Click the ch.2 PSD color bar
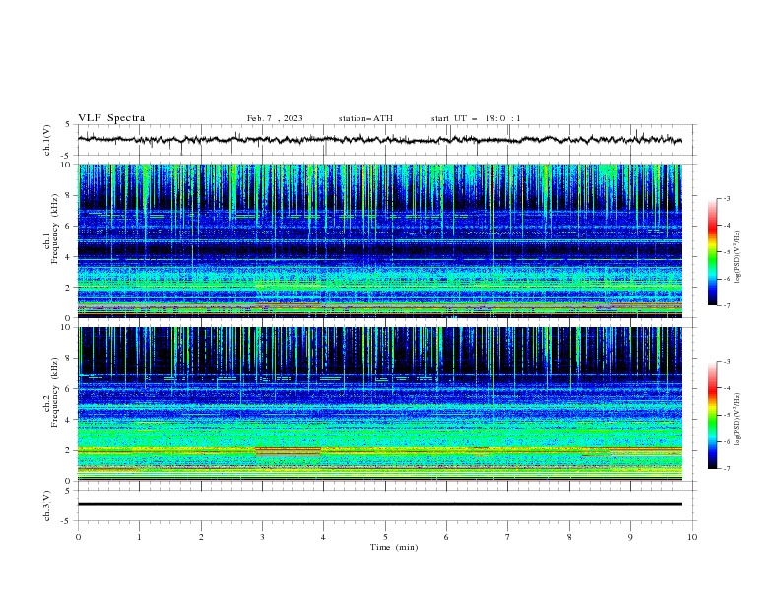This screenshot has height=603, width=780. (712, 415)
